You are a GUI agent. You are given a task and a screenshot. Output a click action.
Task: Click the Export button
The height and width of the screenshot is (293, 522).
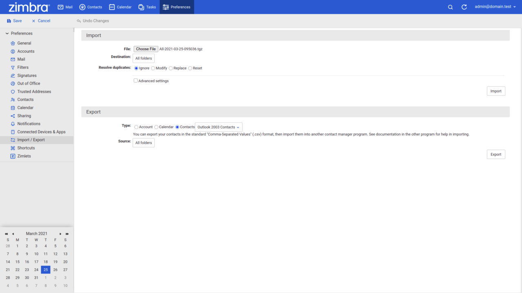(495, 154)
